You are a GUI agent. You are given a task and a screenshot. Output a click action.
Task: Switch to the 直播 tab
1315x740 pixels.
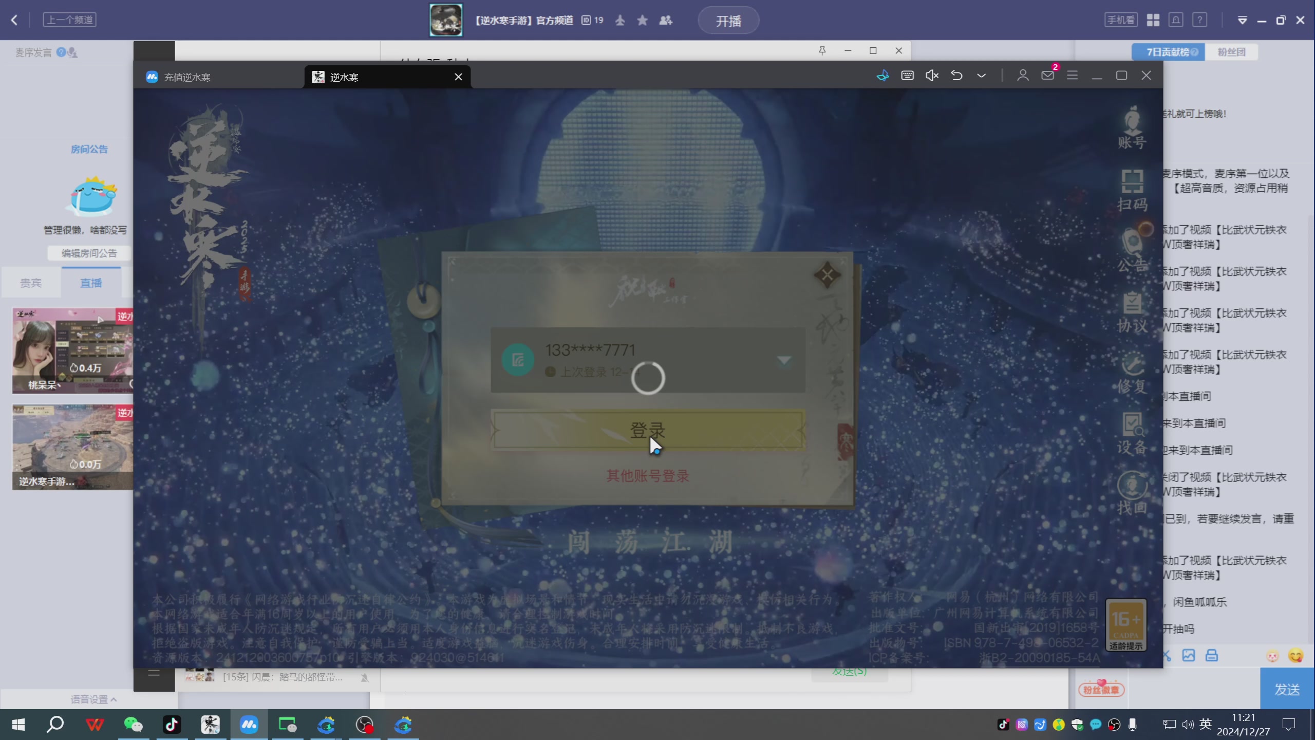(91, 283)
